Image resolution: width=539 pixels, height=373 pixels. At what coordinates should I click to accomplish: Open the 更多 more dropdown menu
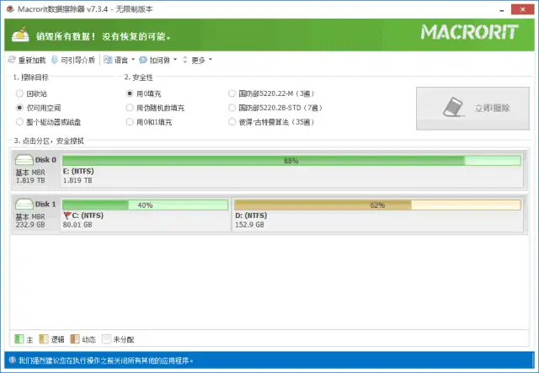tap(199, 60)
